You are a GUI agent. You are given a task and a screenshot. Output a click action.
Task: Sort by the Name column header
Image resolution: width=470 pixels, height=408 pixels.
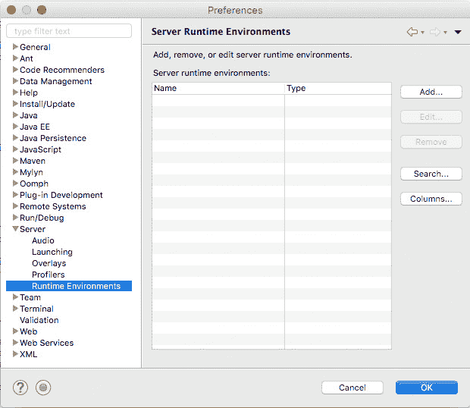[218, 88]
